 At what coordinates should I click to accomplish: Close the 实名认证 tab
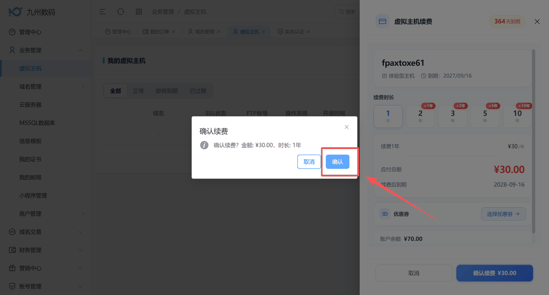pos(309,32)
